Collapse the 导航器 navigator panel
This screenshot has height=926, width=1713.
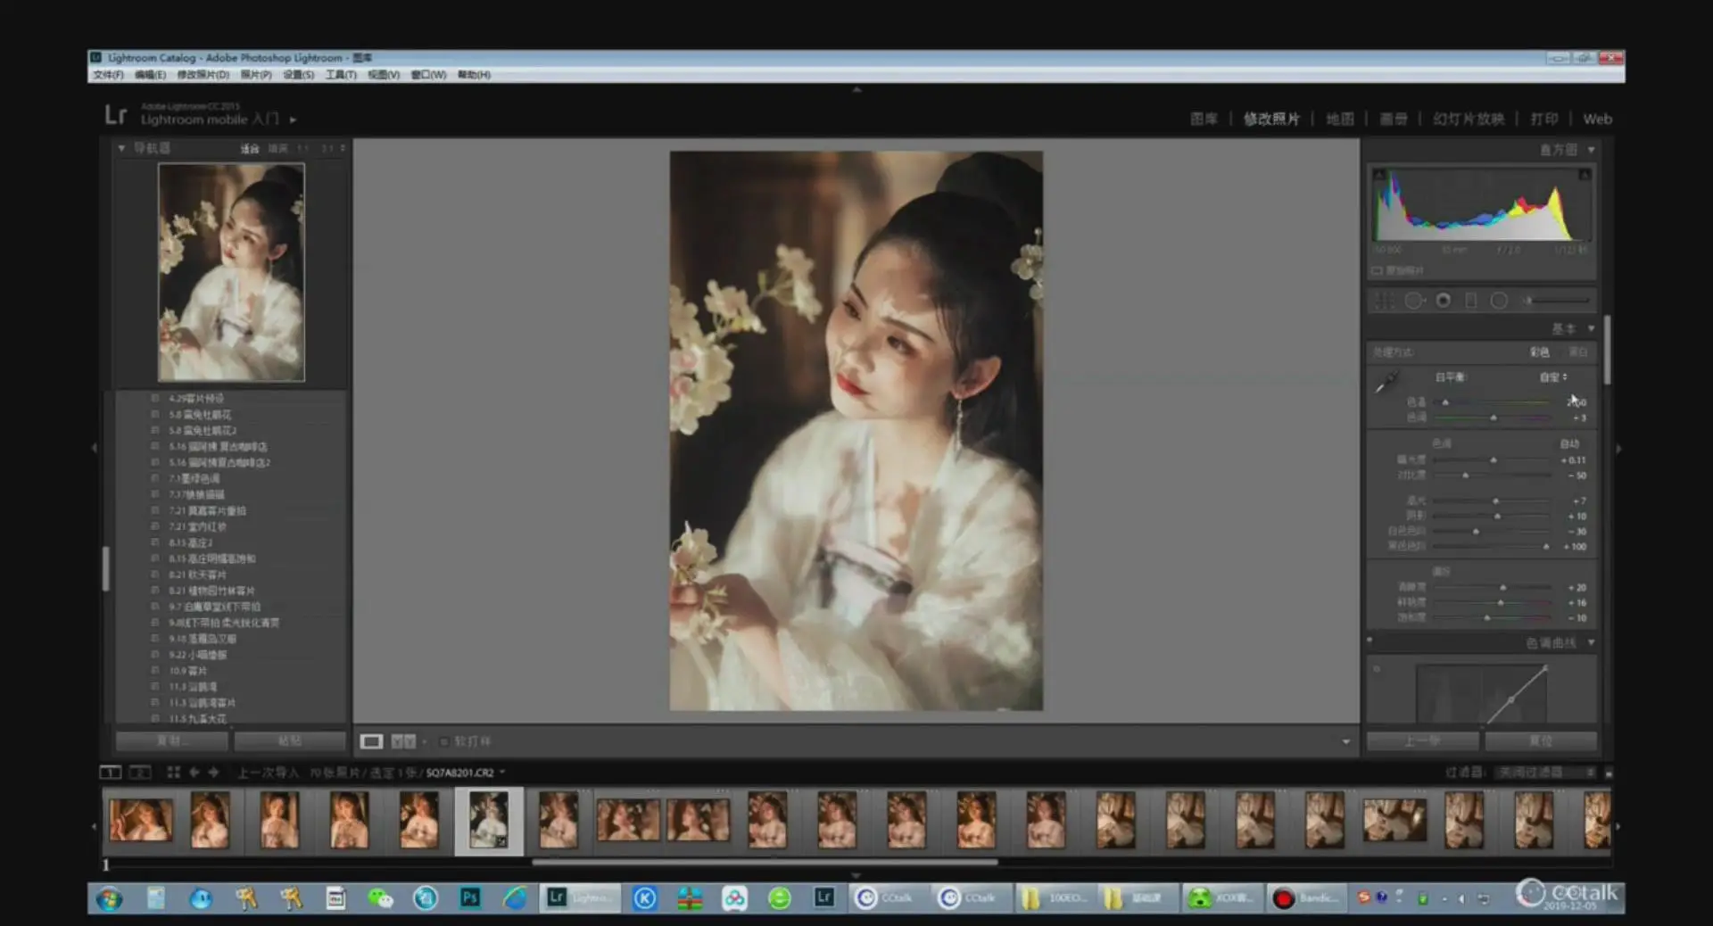click(x=121, y=148)
